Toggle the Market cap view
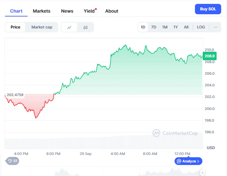The image size is (227, 176). coord(42,27)
